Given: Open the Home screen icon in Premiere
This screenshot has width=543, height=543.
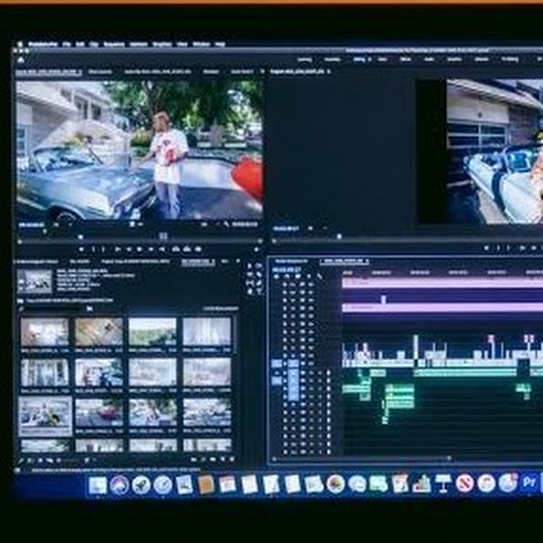Looking at the screenshot, I should pyautogui.click(x=21, y=60).
